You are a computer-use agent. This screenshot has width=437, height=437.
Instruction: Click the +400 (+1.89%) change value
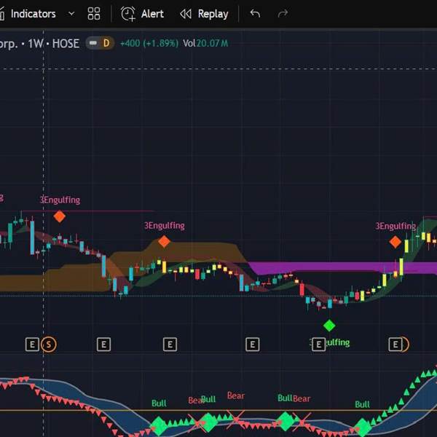click(x=149, y=43)
